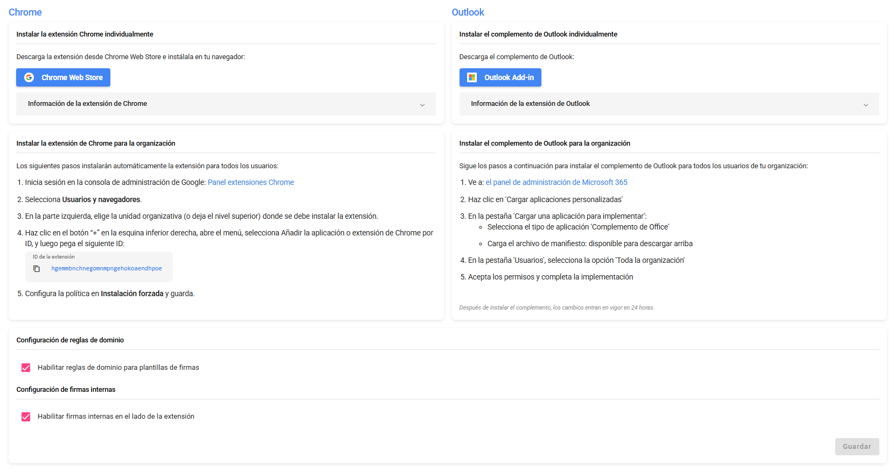Click the 'ID de la extensión' label
Screen dimensions: 896x473
[54, 257]
